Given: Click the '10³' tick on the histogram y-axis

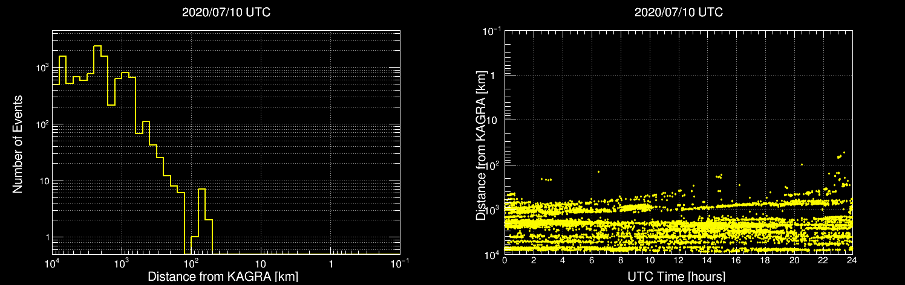Looking at the screenshot, I should [x=41, y=68].
